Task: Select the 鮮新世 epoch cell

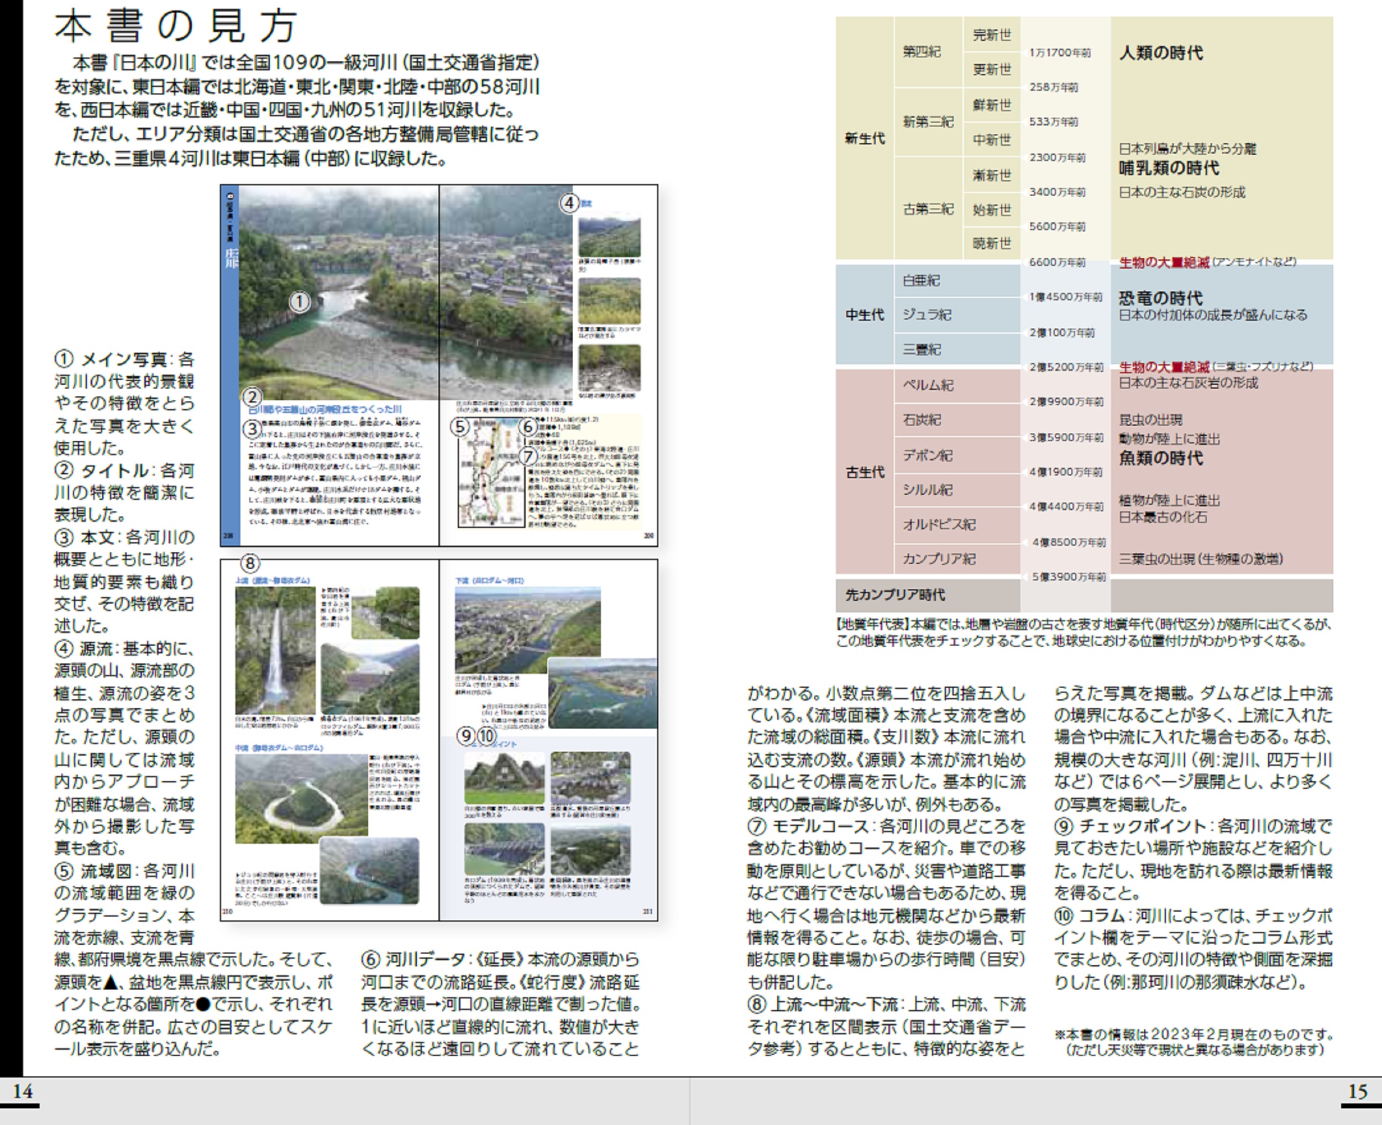Action: (x=992, y=104)
